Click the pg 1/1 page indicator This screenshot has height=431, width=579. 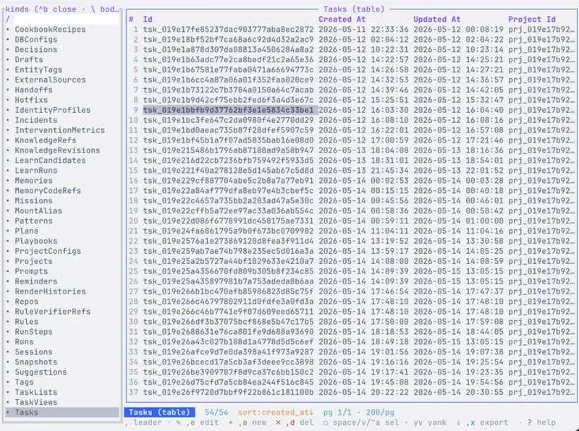[x=337, y=412]
